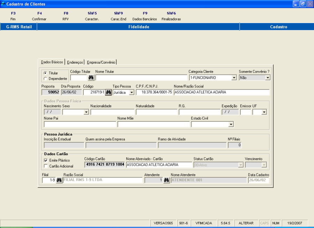Open Atendente lookup binoculars icon
This screenshot has height=228, width=314.
click(x=166, y=180)
